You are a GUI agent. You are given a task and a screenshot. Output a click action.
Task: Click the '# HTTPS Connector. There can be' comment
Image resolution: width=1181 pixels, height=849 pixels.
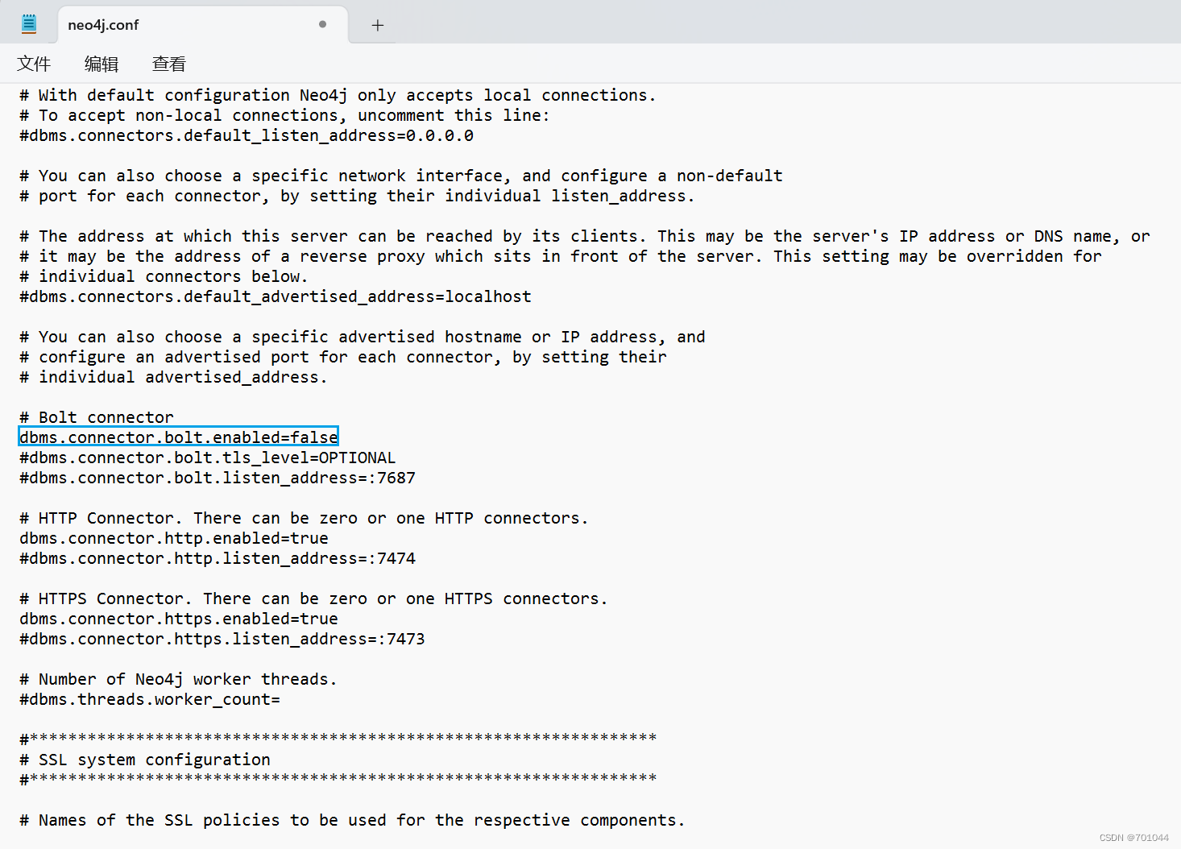pos(313,598)
